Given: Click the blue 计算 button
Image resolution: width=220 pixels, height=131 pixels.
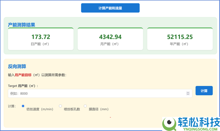Looking at the screenshot, I should pos(204,91).
